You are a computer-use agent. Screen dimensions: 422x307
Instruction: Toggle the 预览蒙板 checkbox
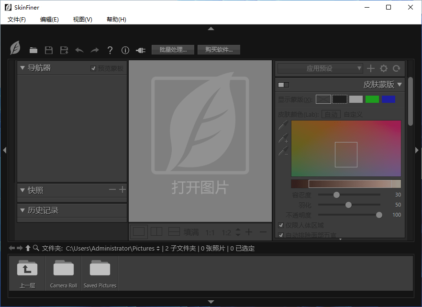[x=93, y=68]
